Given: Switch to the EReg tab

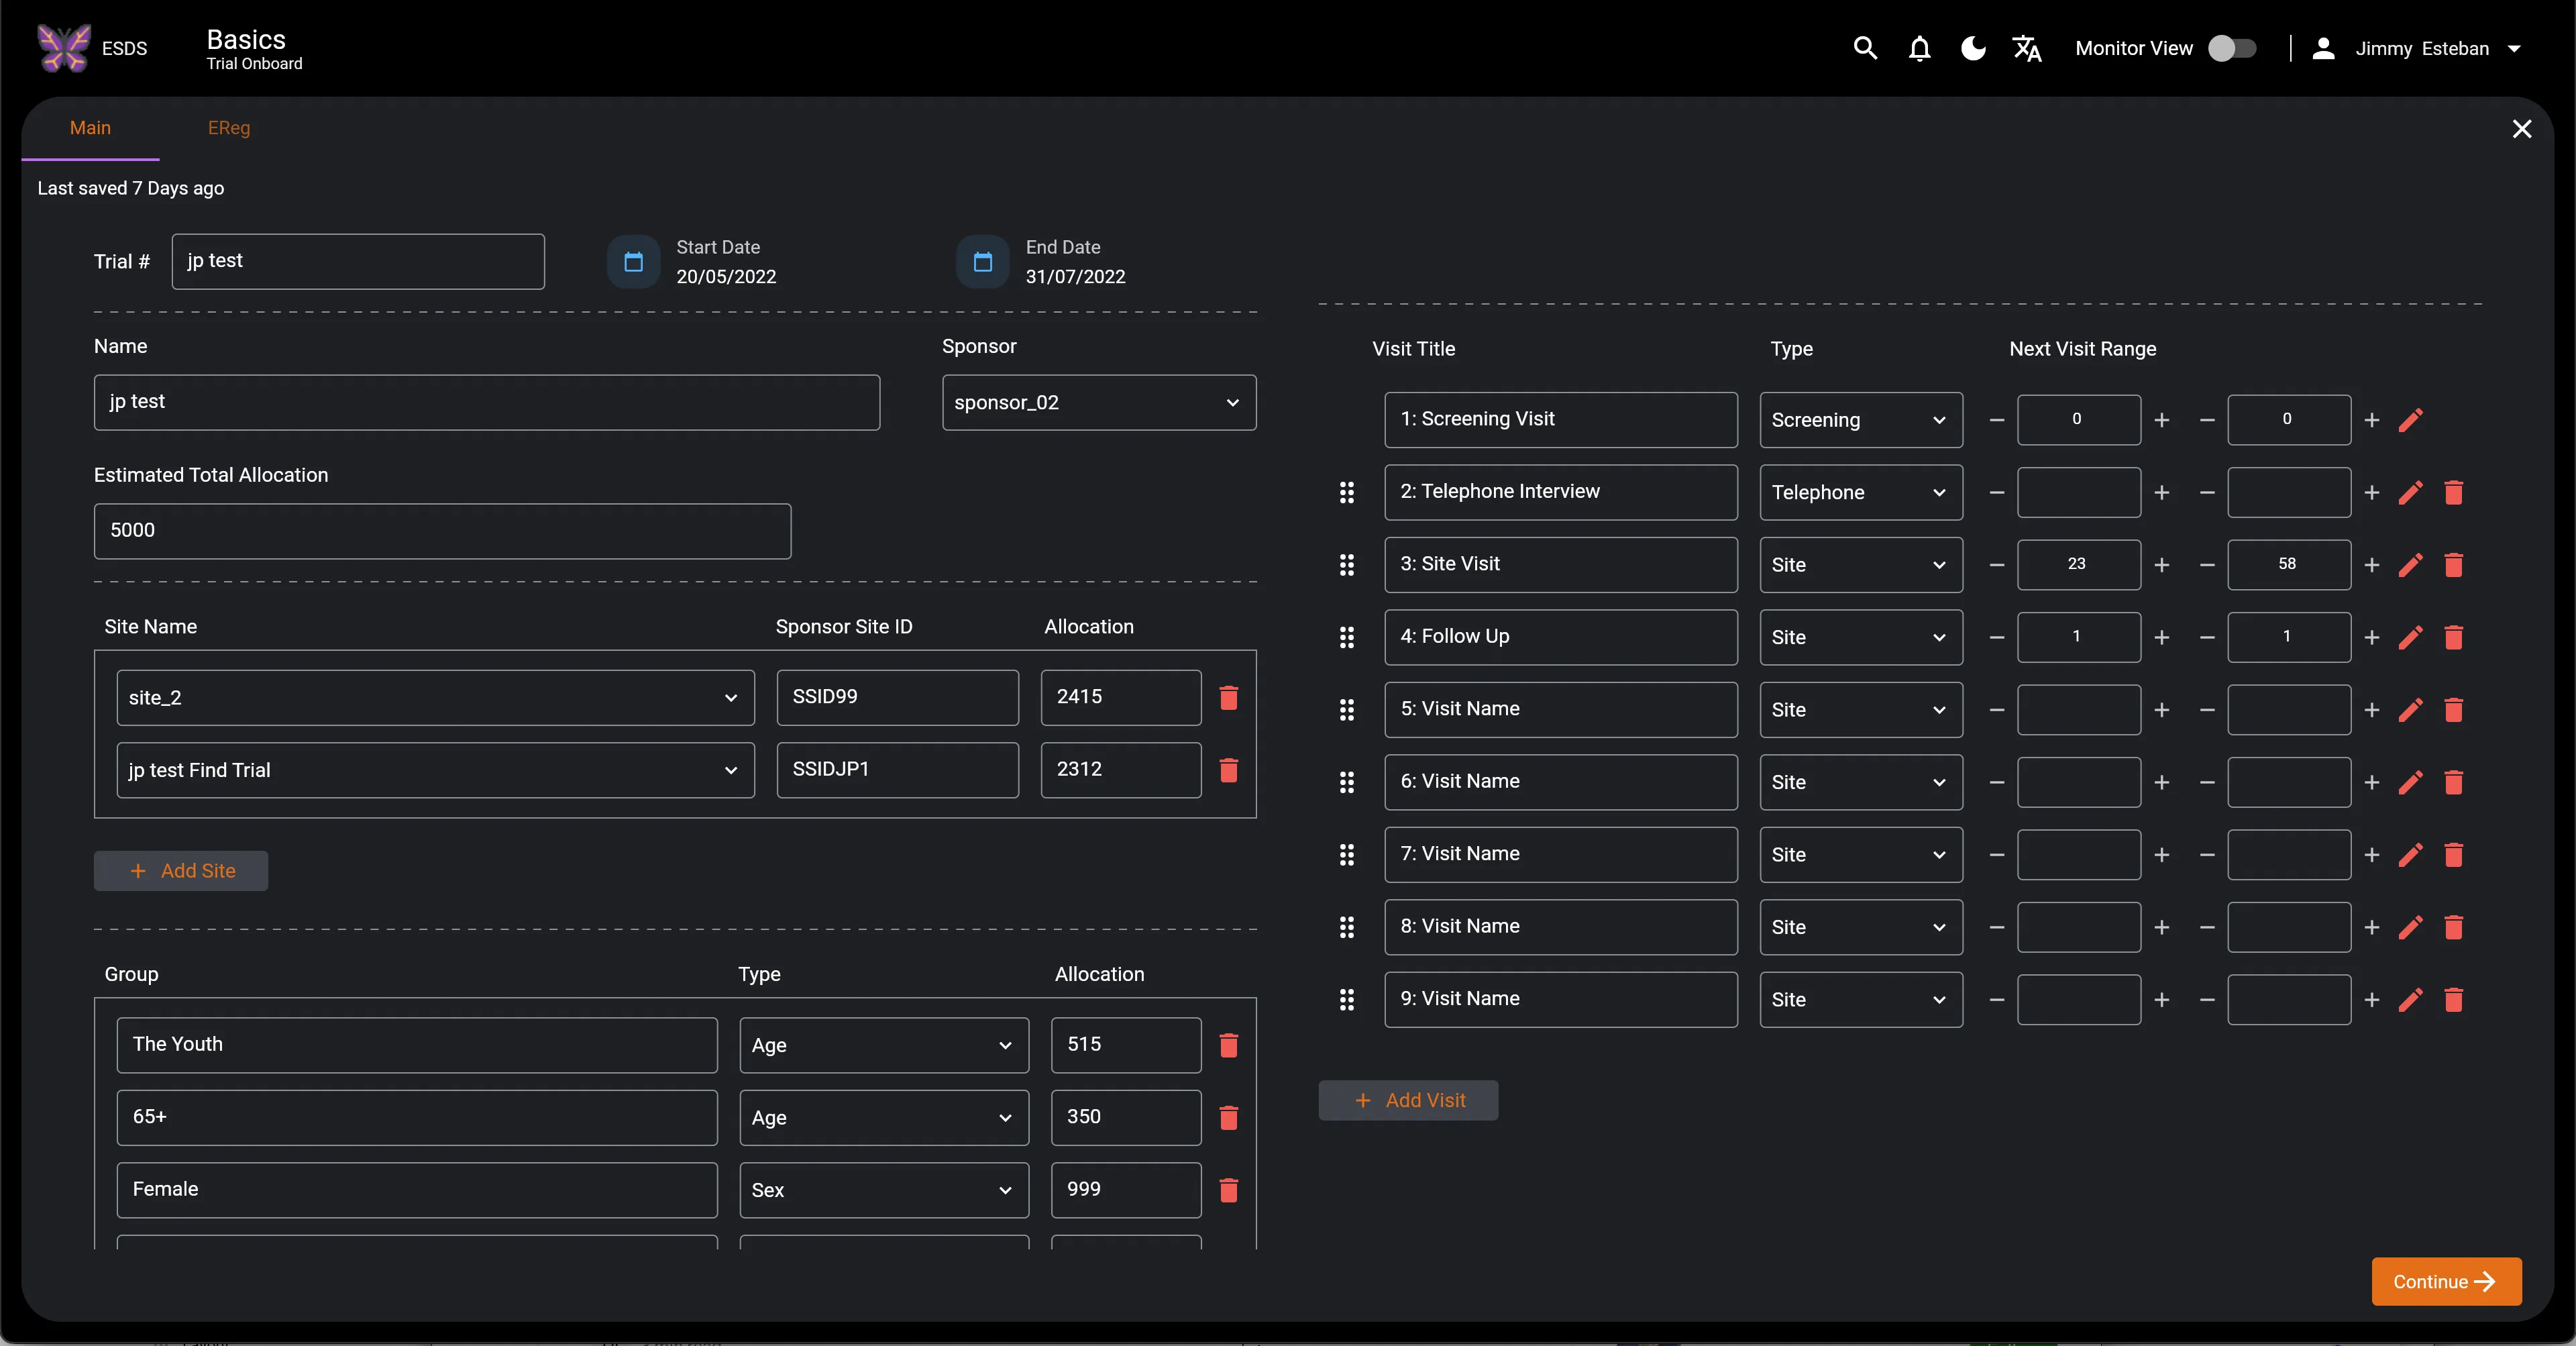Looking at the screenshot, I should click(229, 128).
